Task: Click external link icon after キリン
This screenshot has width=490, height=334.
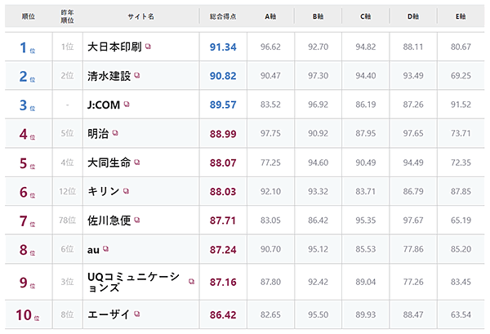Action: 127,192
